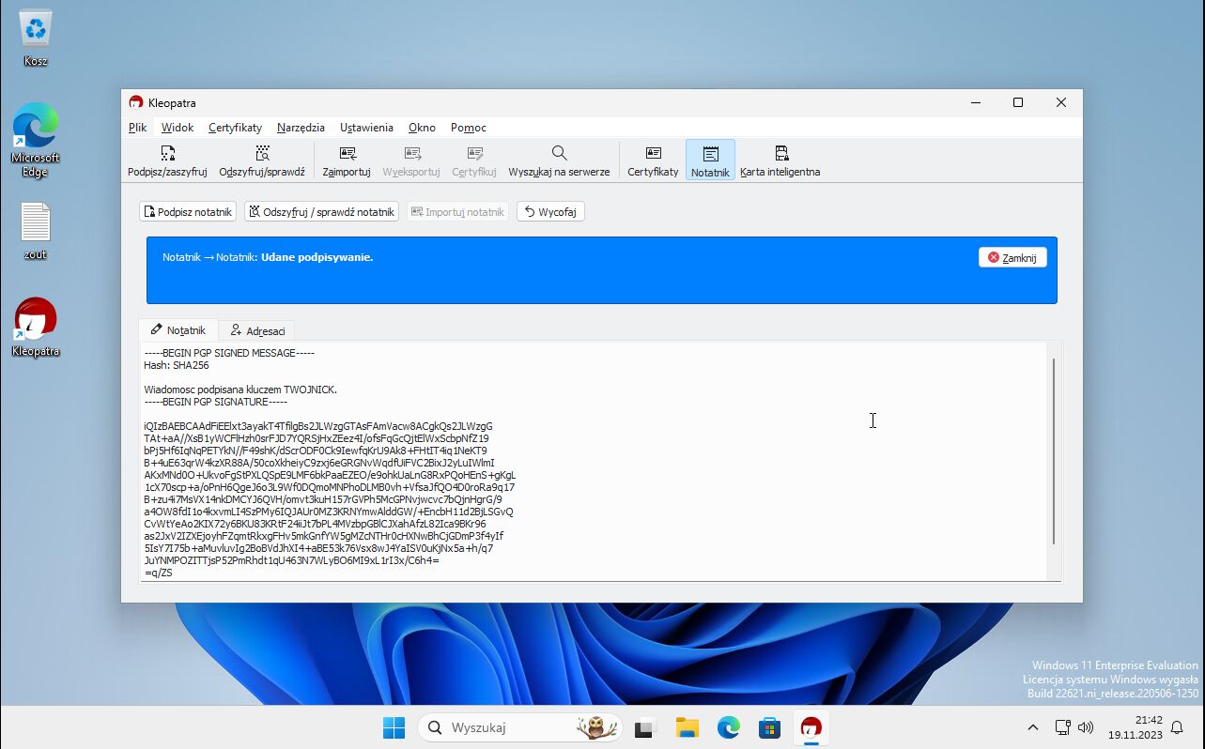The height and width of the screenshot is (749, 1205).
Task: Open Microsoft Edge from the taskbar
Action: point(729,727)
